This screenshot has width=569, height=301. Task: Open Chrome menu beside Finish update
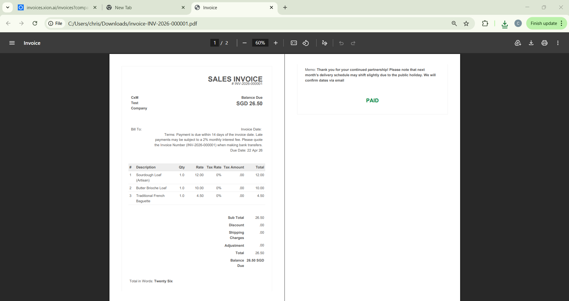click(562, 23)
